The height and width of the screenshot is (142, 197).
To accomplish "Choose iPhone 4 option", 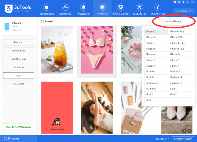I will coord(180,66).
